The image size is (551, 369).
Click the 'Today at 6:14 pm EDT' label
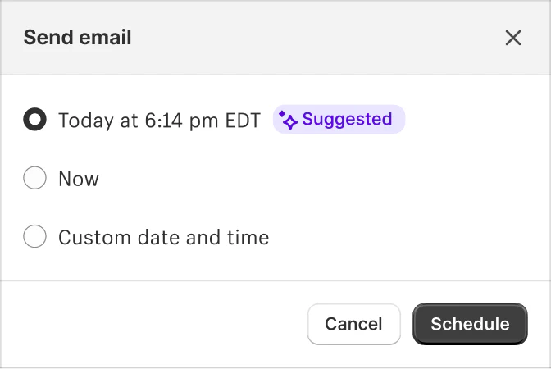click(159, 121)
